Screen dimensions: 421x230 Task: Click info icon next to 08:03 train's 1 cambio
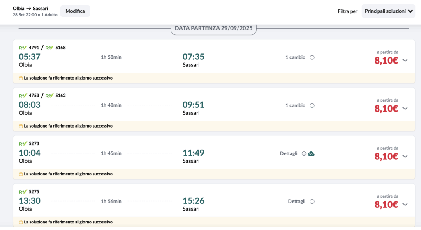312,105
